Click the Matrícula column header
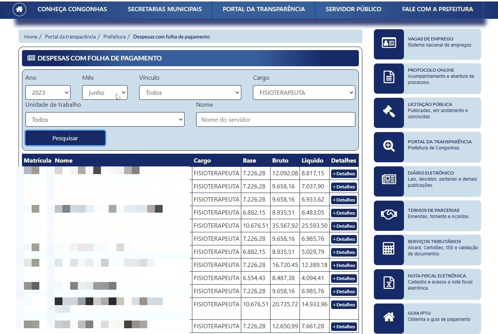The width and height of the screenshot is (498, 334). tap(38, 161)
